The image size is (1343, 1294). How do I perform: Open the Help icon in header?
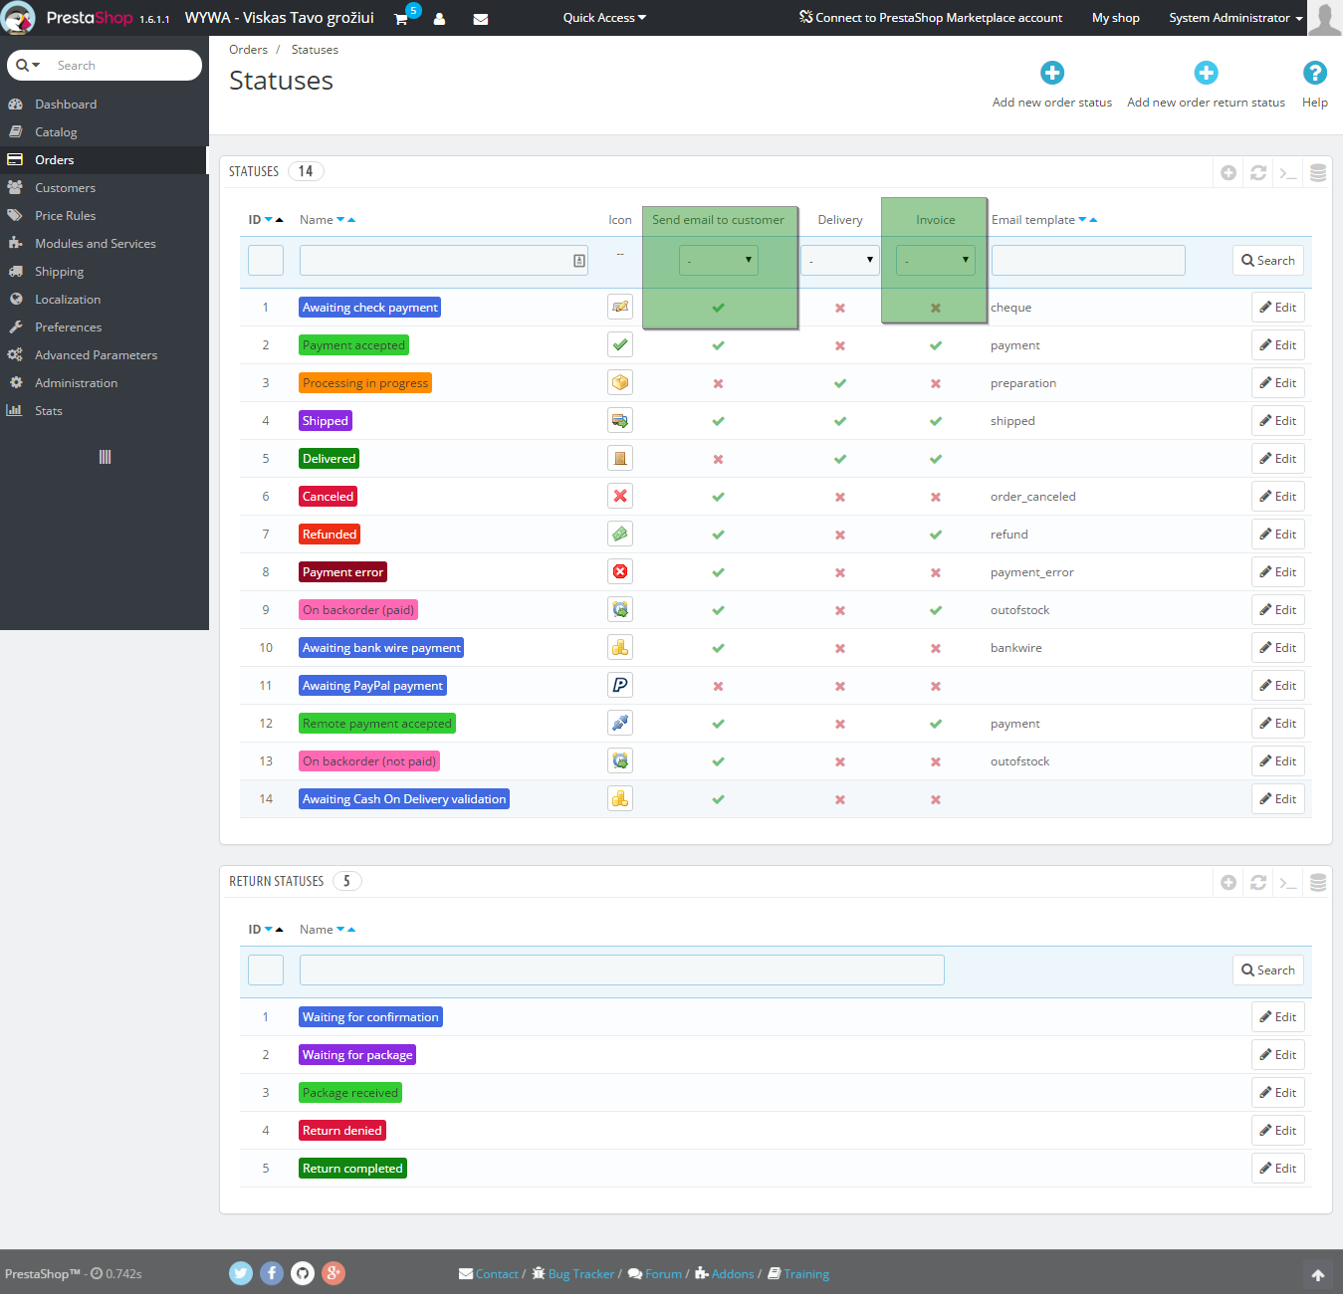tap(1314, 73)
